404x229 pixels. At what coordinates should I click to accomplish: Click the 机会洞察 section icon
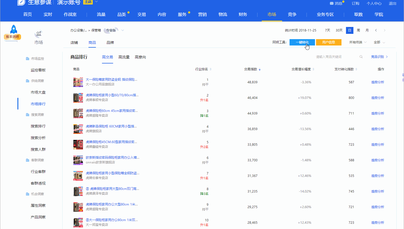coord(28,194)
